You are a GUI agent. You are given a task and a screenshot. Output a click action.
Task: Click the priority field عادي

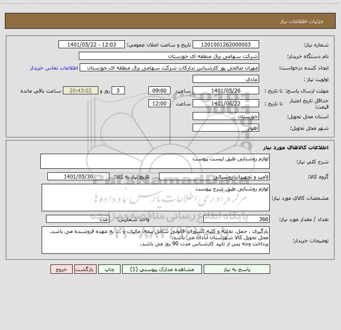click(226, 79)
